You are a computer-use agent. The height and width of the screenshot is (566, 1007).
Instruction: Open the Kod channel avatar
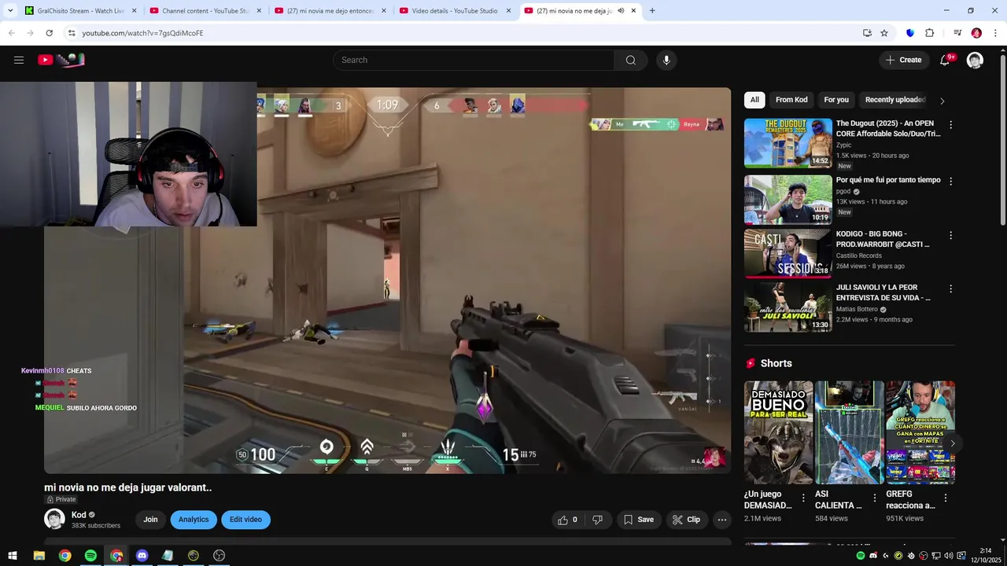coord(54,519)
